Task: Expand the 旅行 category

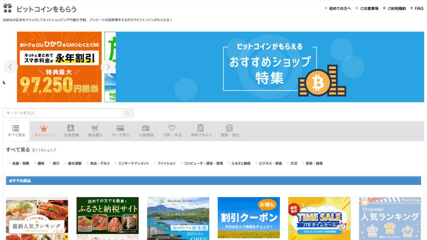Action: [x=56, y=163]
